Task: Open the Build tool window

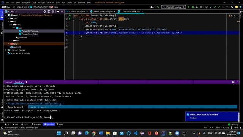Action: (60, 124)
